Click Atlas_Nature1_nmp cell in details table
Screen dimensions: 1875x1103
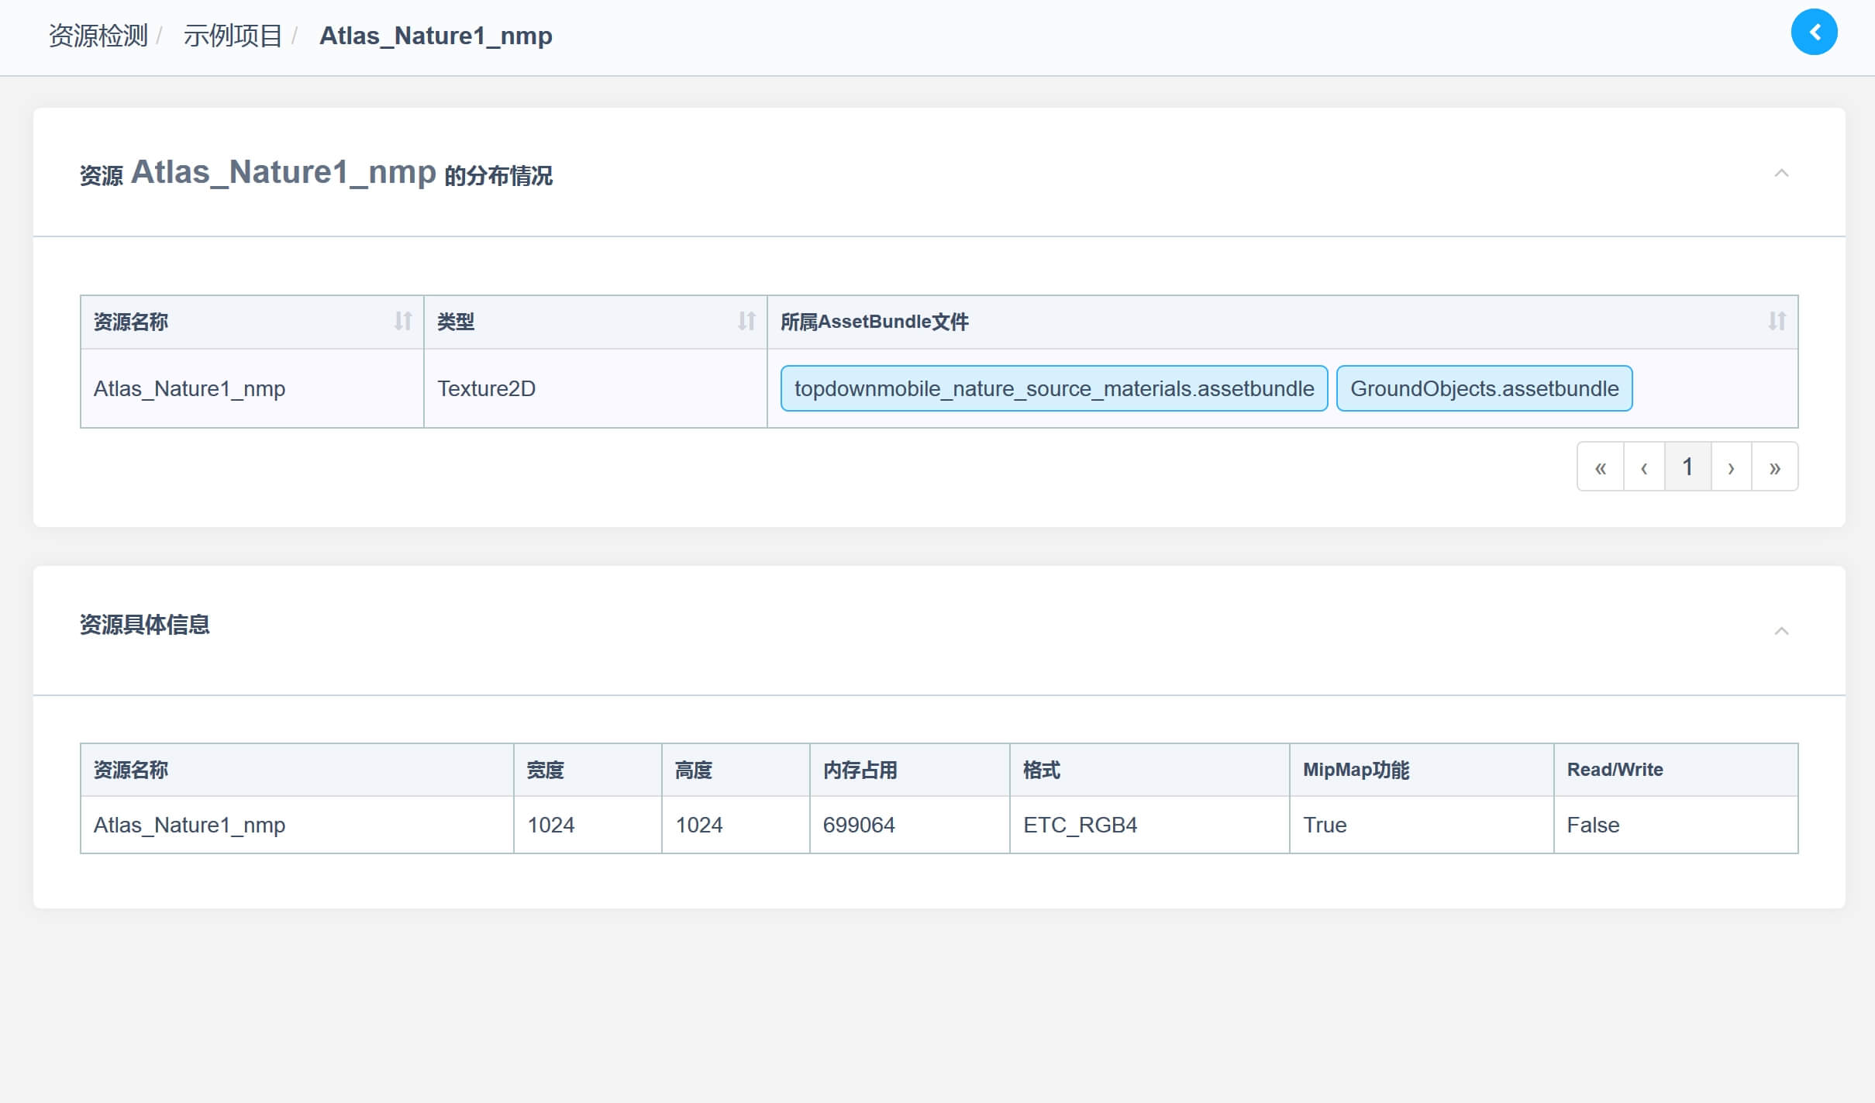(x=189, y=825)
